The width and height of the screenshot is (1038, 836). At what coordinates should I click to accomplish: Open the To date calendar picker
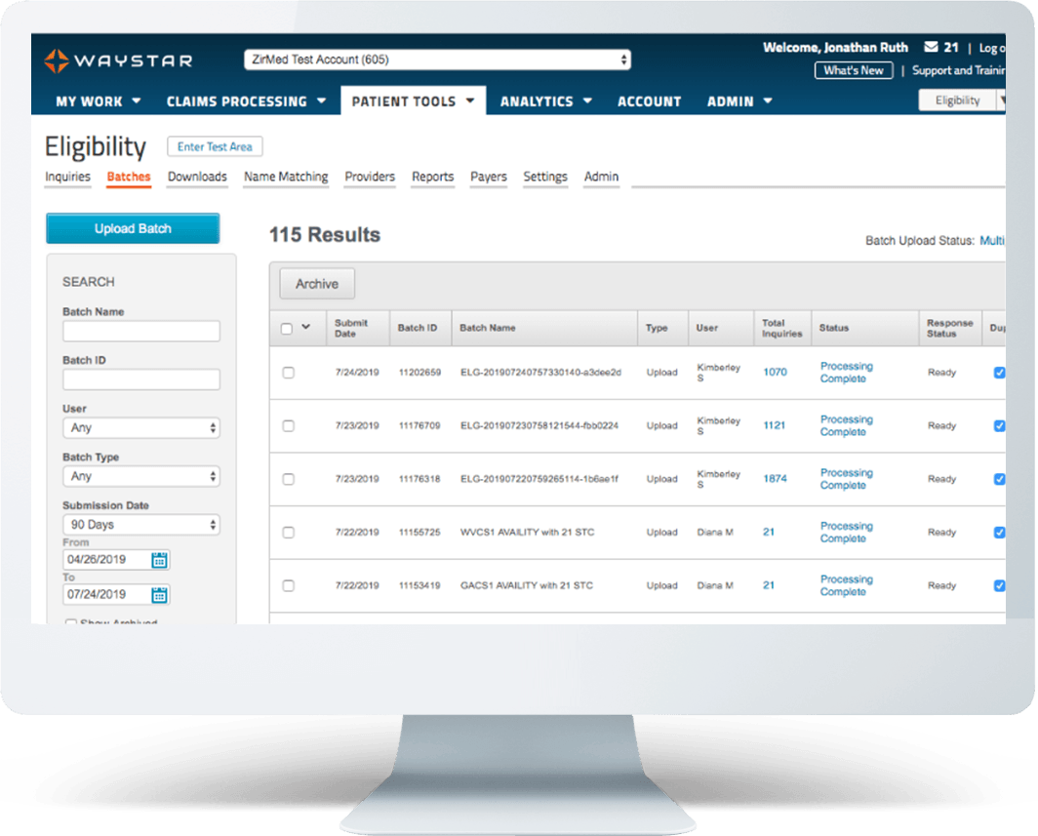coord(160,594)
